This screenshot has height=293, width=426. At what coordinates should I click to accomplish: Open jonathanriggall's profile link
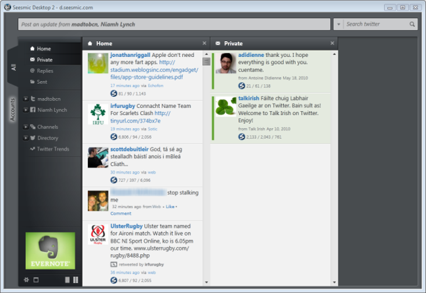(130, 55)
